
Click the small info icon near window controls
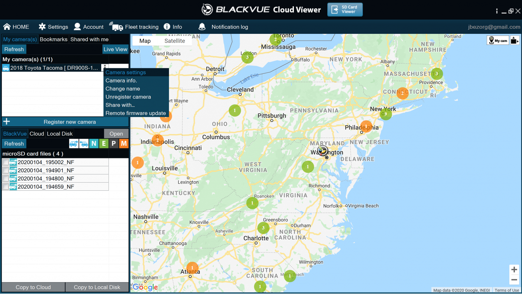tap(497, 11)
